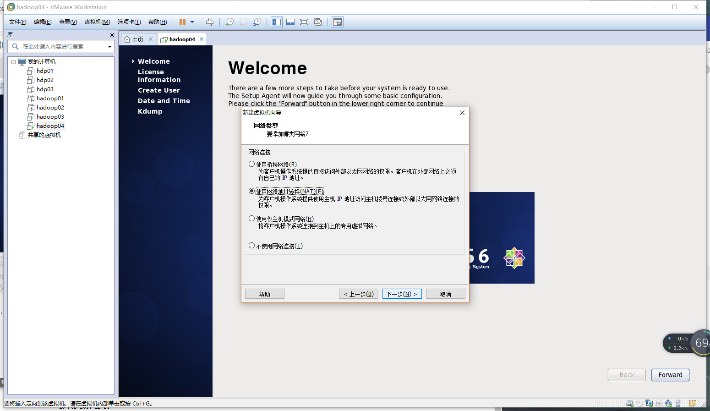Open the 帮助(H) menu
This screenshot has height=411, width=710.
[158, 22]
